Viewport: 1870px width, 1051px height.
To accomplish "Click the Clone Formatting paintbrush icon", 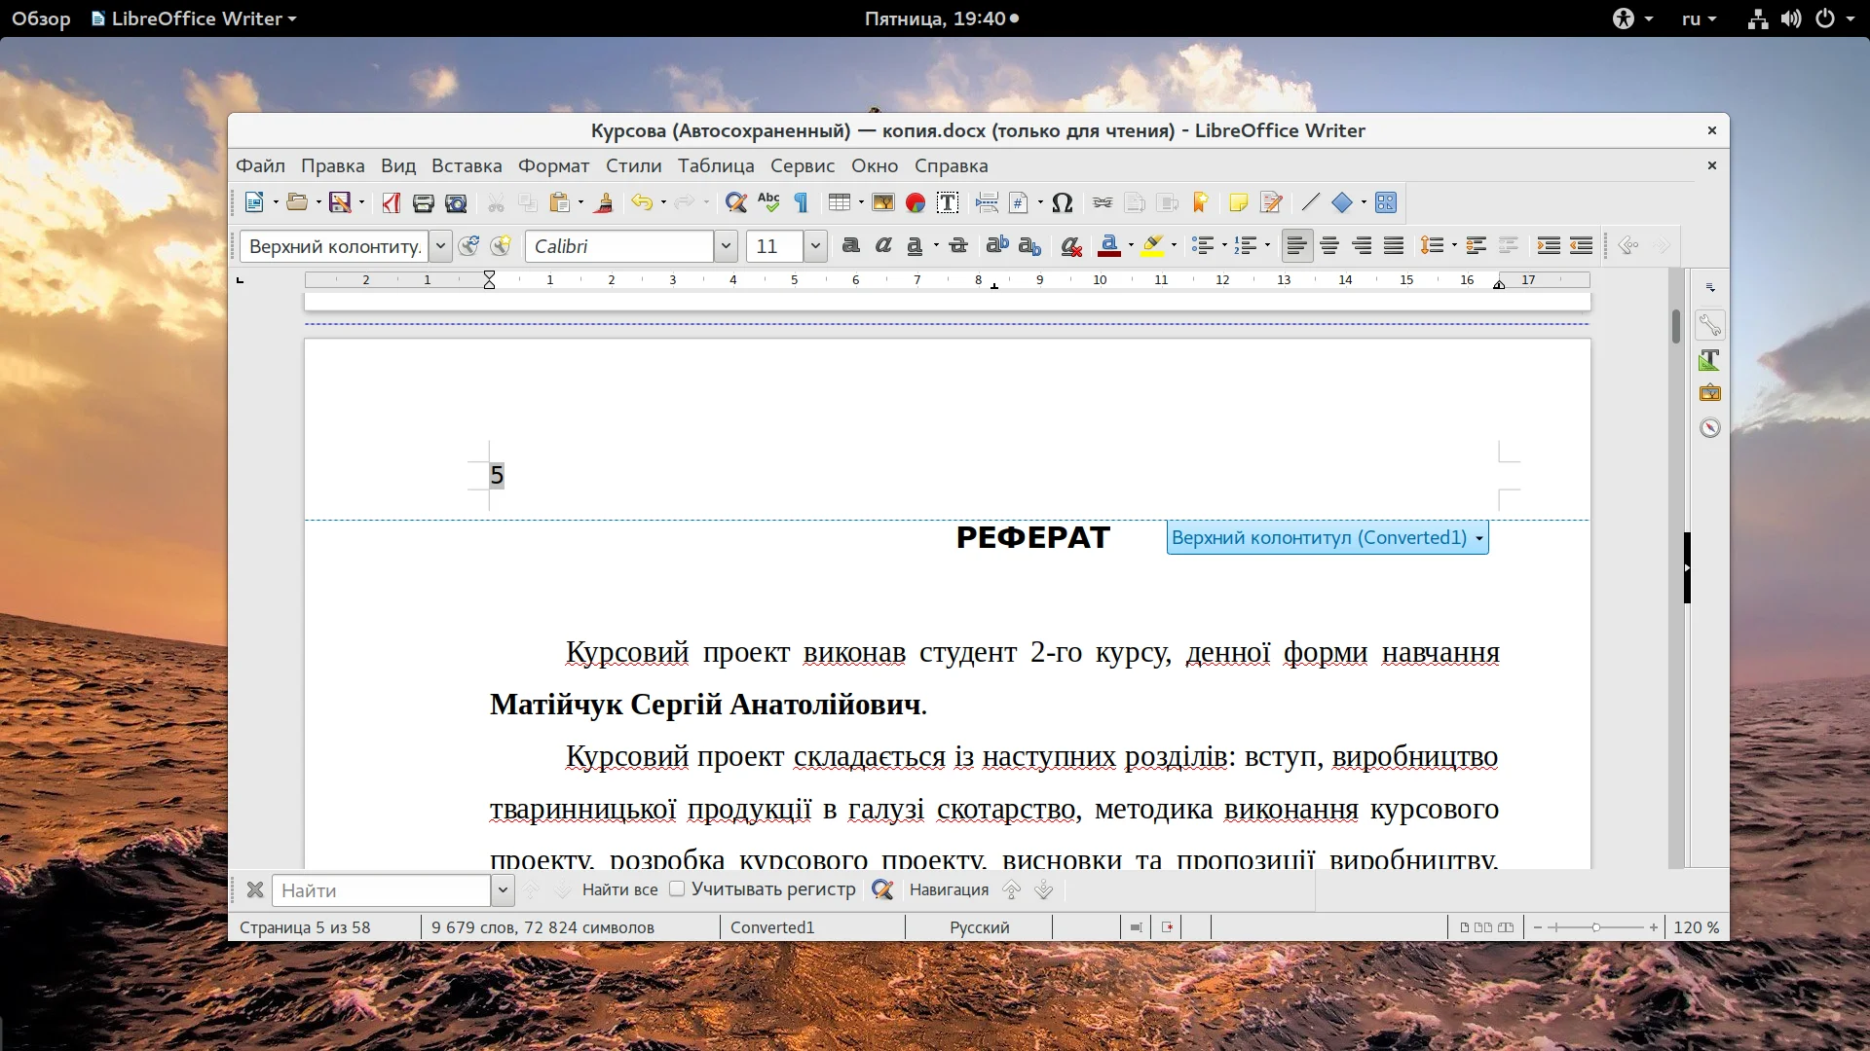I will [604, 202].
